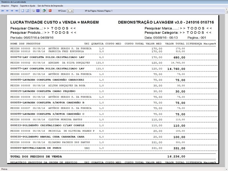Click PEDIDO 000006 Priscila de Oliveira Soares row

coord(97,131)
